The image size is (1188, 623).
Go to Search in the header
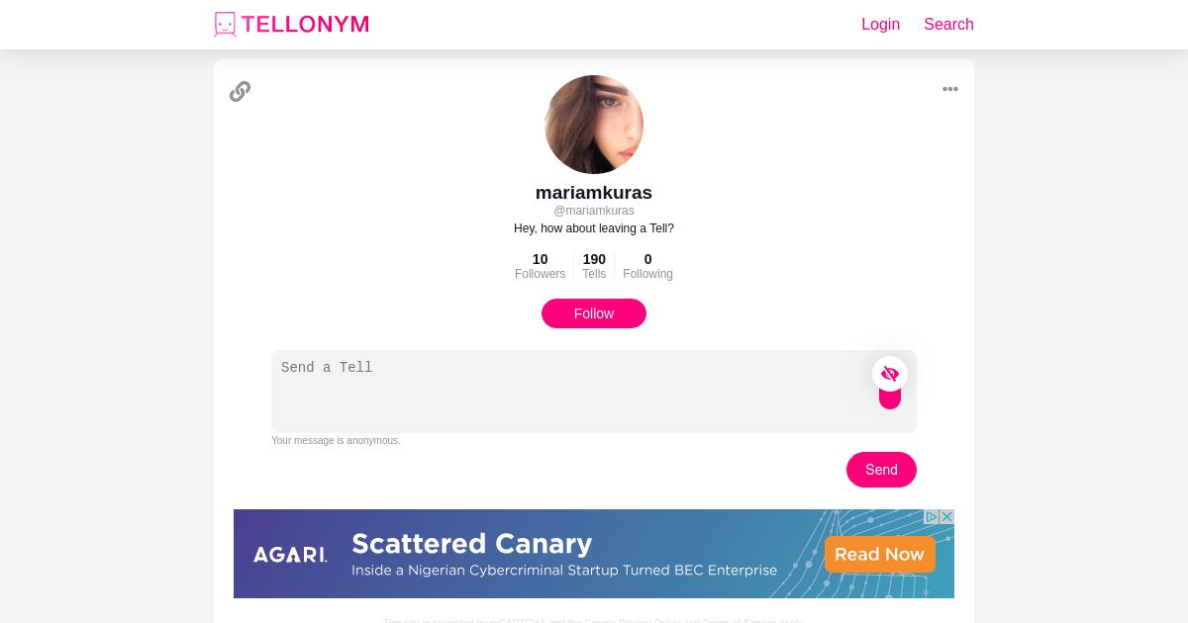tap(948, 25)
